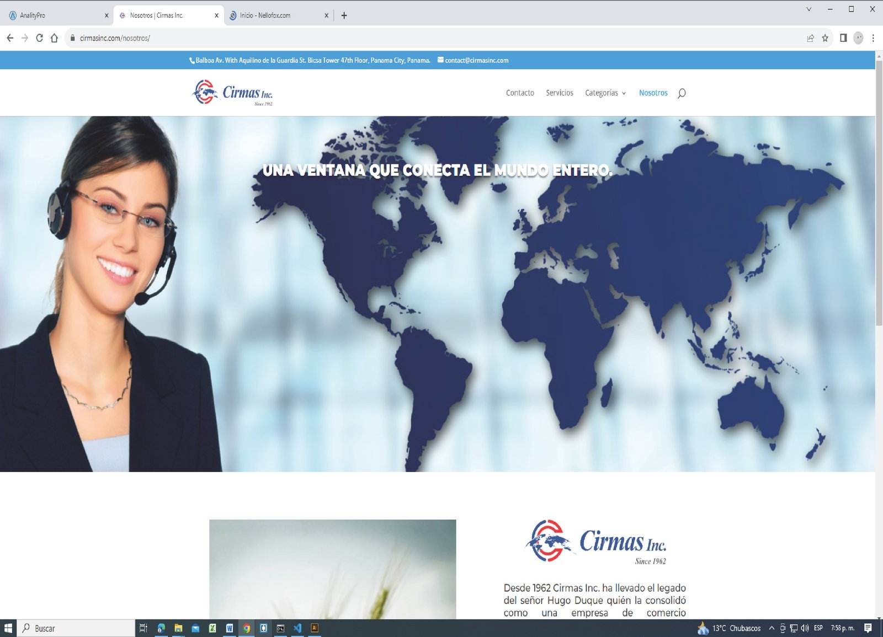Image resolution: width=883 pixels, height=637 pixels.
Task: Click the contact@cirmasinc.com email link
Action: point(476,61)
